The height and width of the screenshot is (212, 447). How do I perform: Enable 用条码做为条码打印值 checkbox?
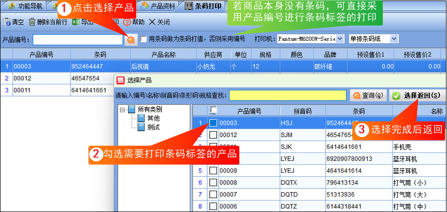(144, 39)
